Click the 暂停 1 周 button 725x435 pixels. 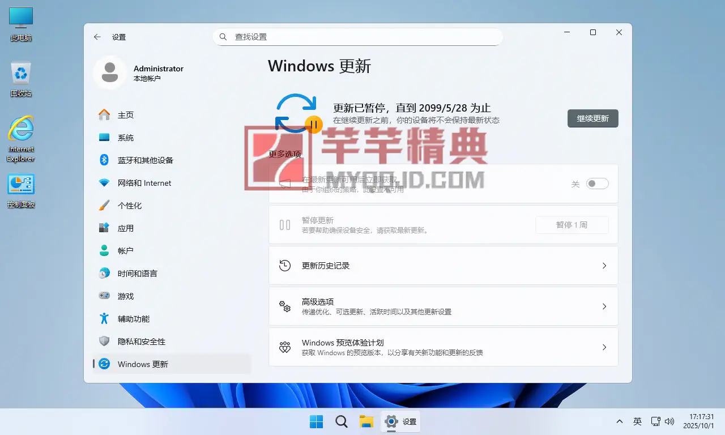pos(572,225)
